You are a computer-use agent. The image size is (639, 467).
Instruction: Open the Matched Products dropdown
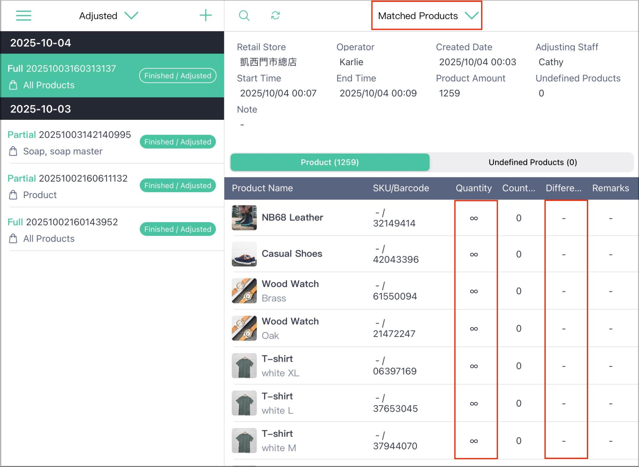pos(427,16)
